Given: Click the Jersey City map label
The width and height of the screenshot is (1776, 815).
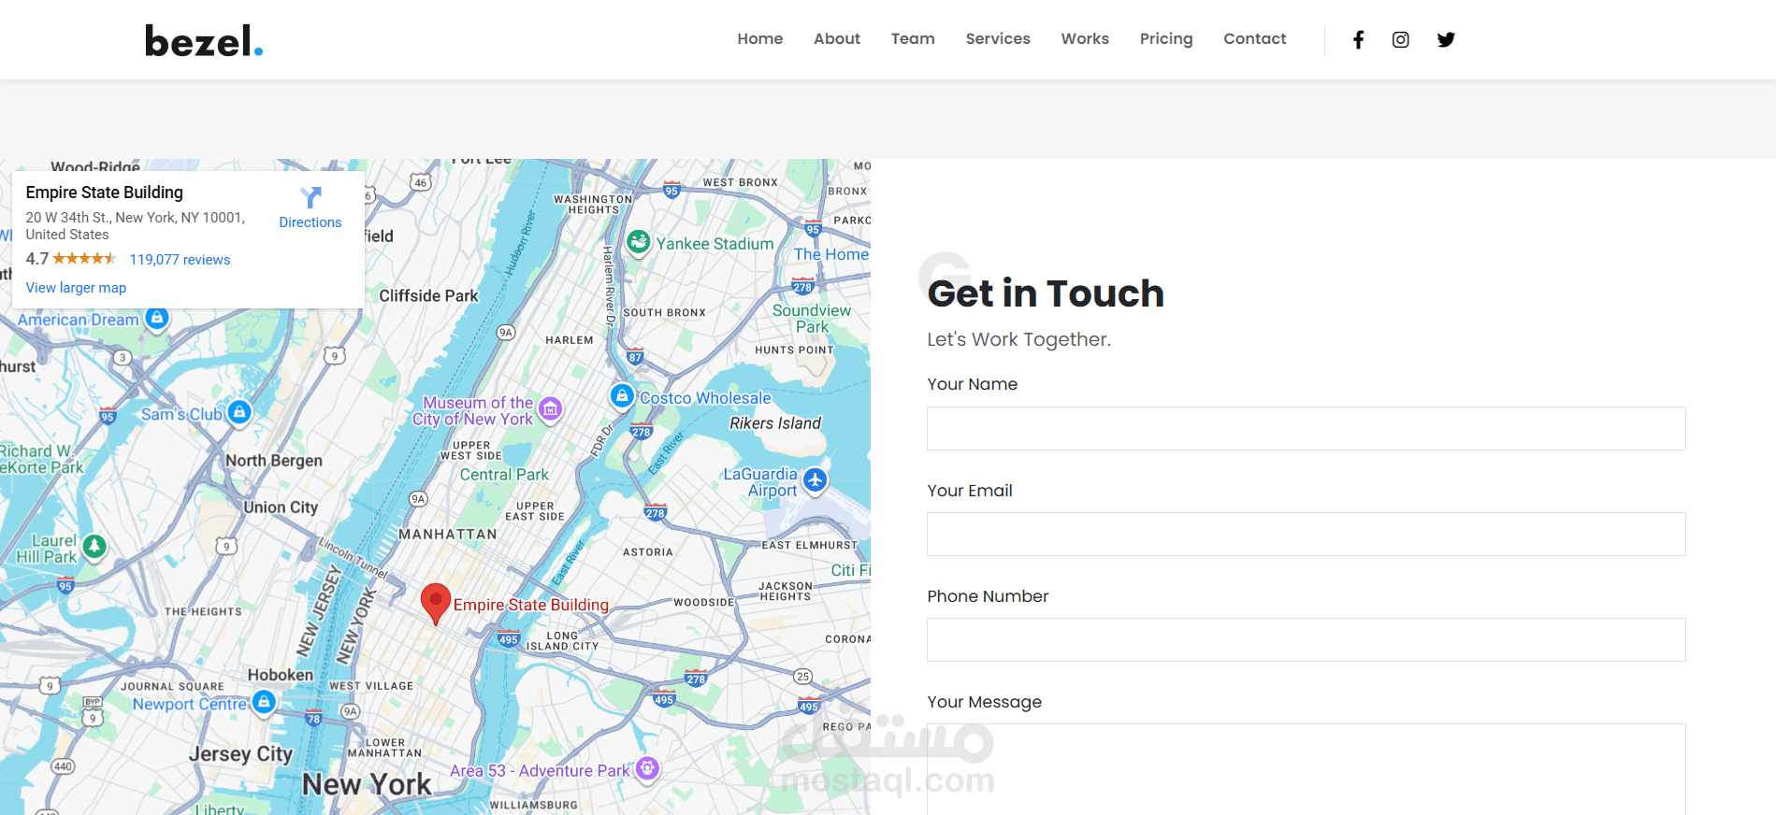Looking at the screenshot, I should 241,754.
